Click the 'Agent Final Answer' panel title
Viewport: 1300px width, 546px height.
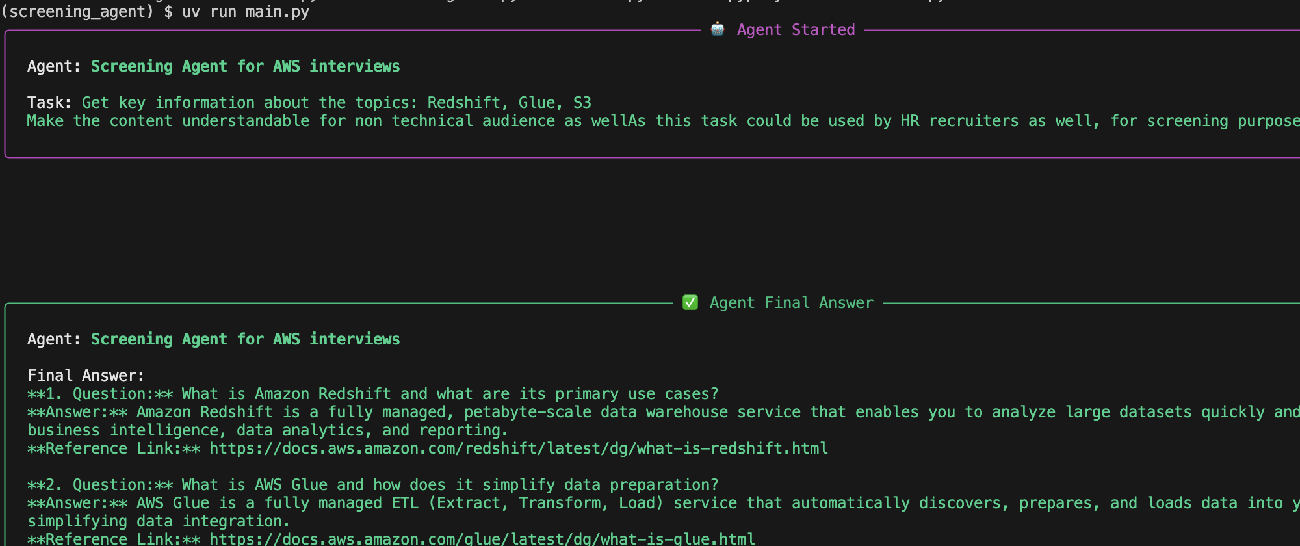coord(792,303)
